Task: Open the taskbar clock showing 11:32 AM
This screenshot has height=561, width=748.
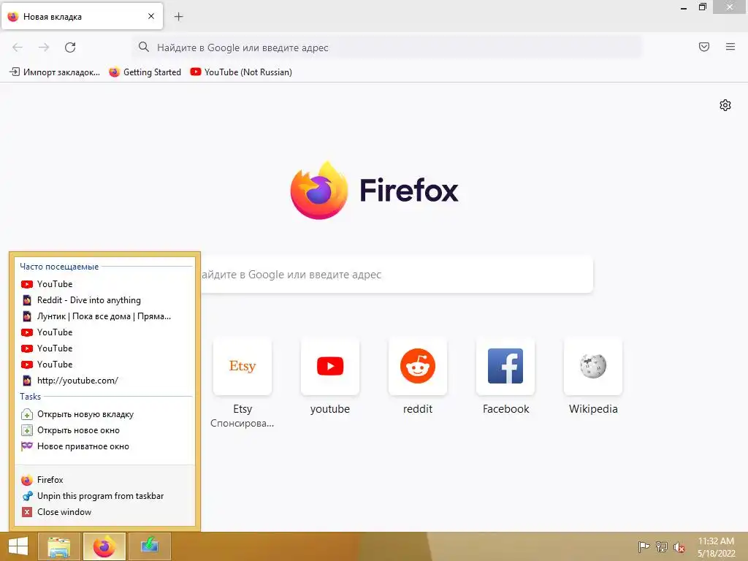Action: [716, 547]
